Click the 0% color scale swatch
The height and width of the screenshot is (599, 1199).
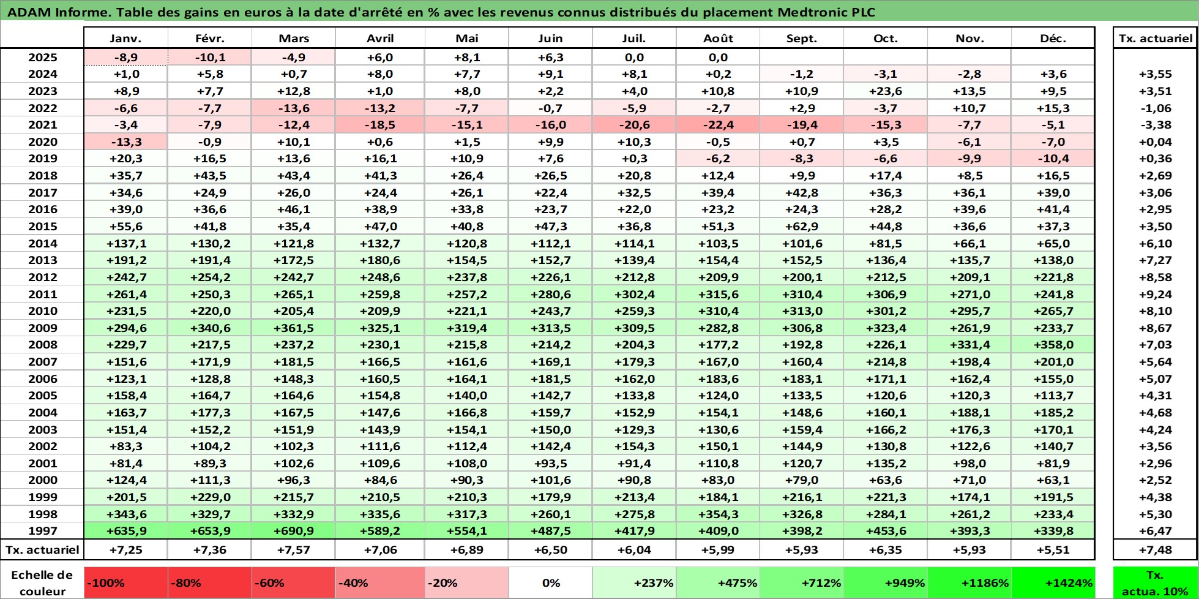coord(550,582)
